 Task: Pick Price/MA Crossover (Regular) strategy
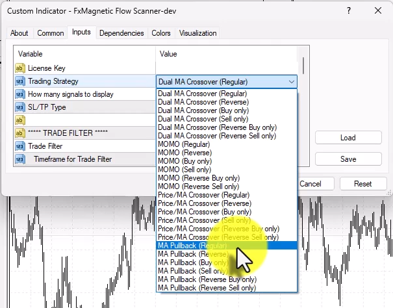click(x=202, y=195)
